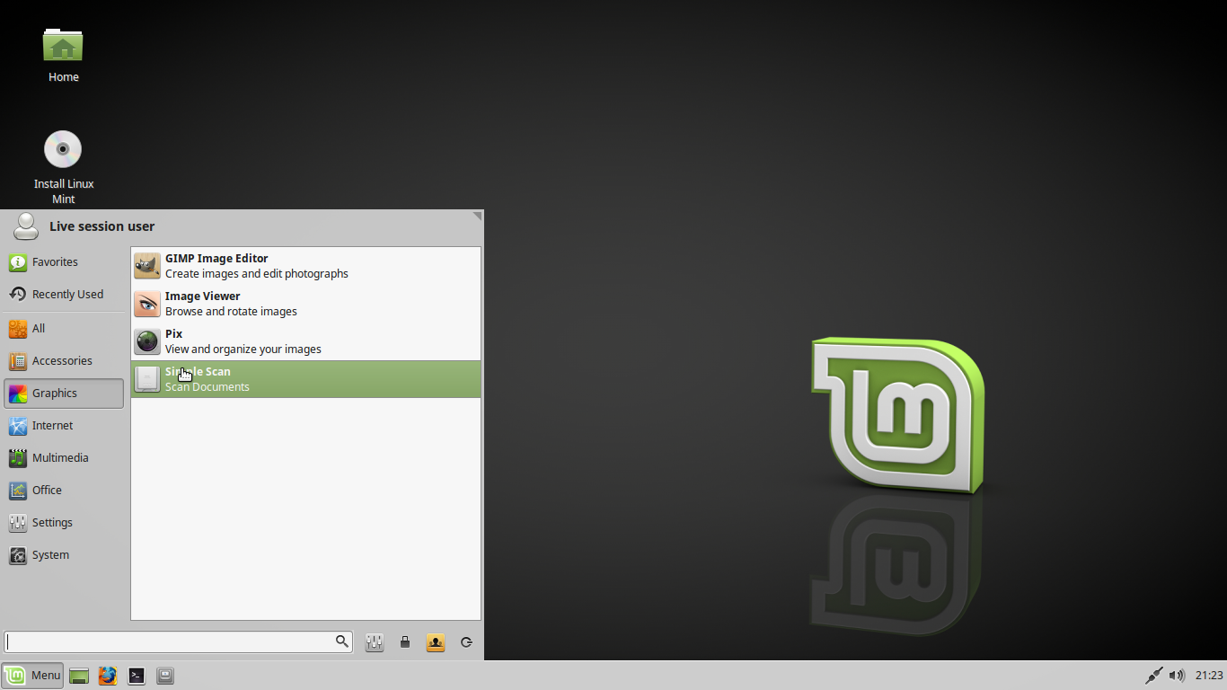Click the file manager launcher on panel

coord(165,676)
